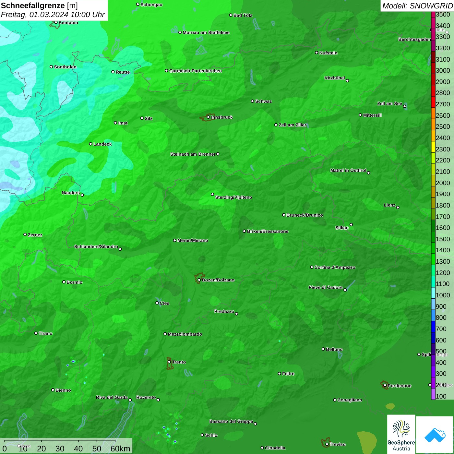Click the Brixen/Bressanone label
Image resolution: width=454 pixels, height=454 pixels.
click(x=268, y=231)
